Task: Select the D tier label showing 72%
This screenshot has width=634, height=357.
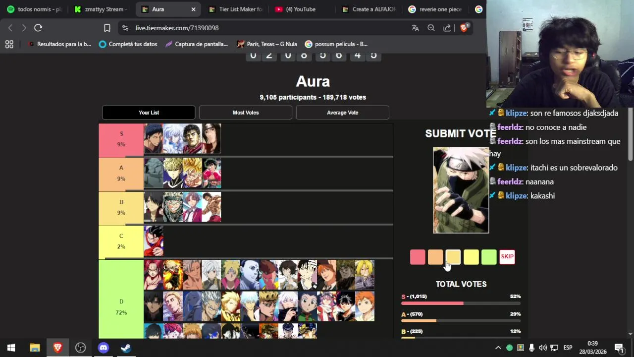Action: click(x=121, y=299)
